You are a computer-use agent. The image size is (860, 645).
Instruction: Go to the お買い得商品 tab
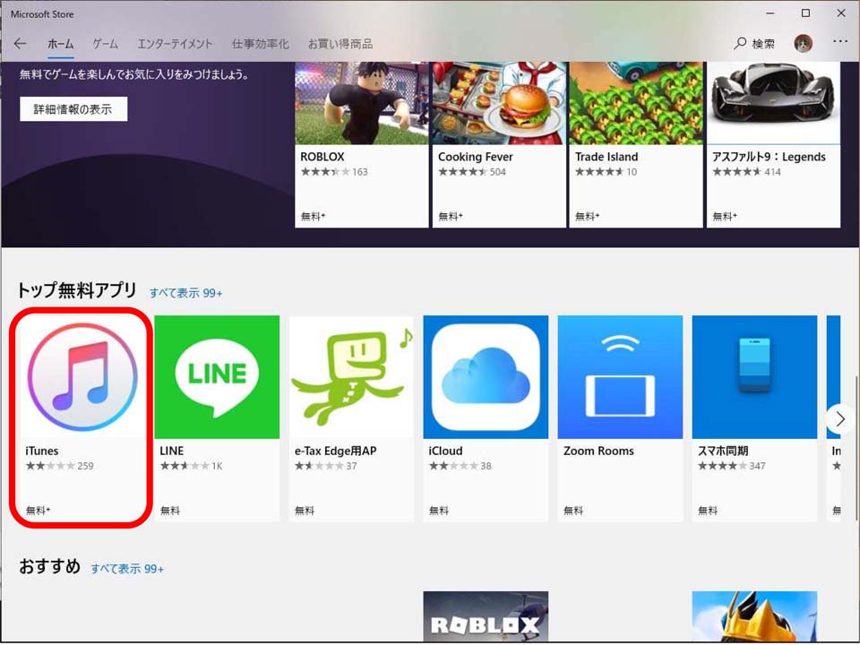(x=340, y=44)
